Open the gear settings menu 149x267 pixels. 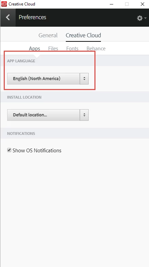[x=141, y=18]
